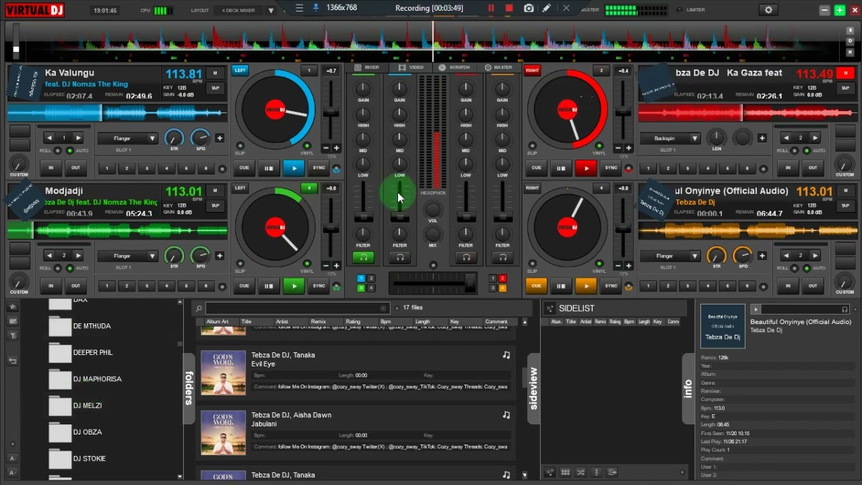Click the filter funnel icon in the browser sidebar
The width and height of the screenshot is (862, 485).
pyautogui.click(x=12, y=335)
